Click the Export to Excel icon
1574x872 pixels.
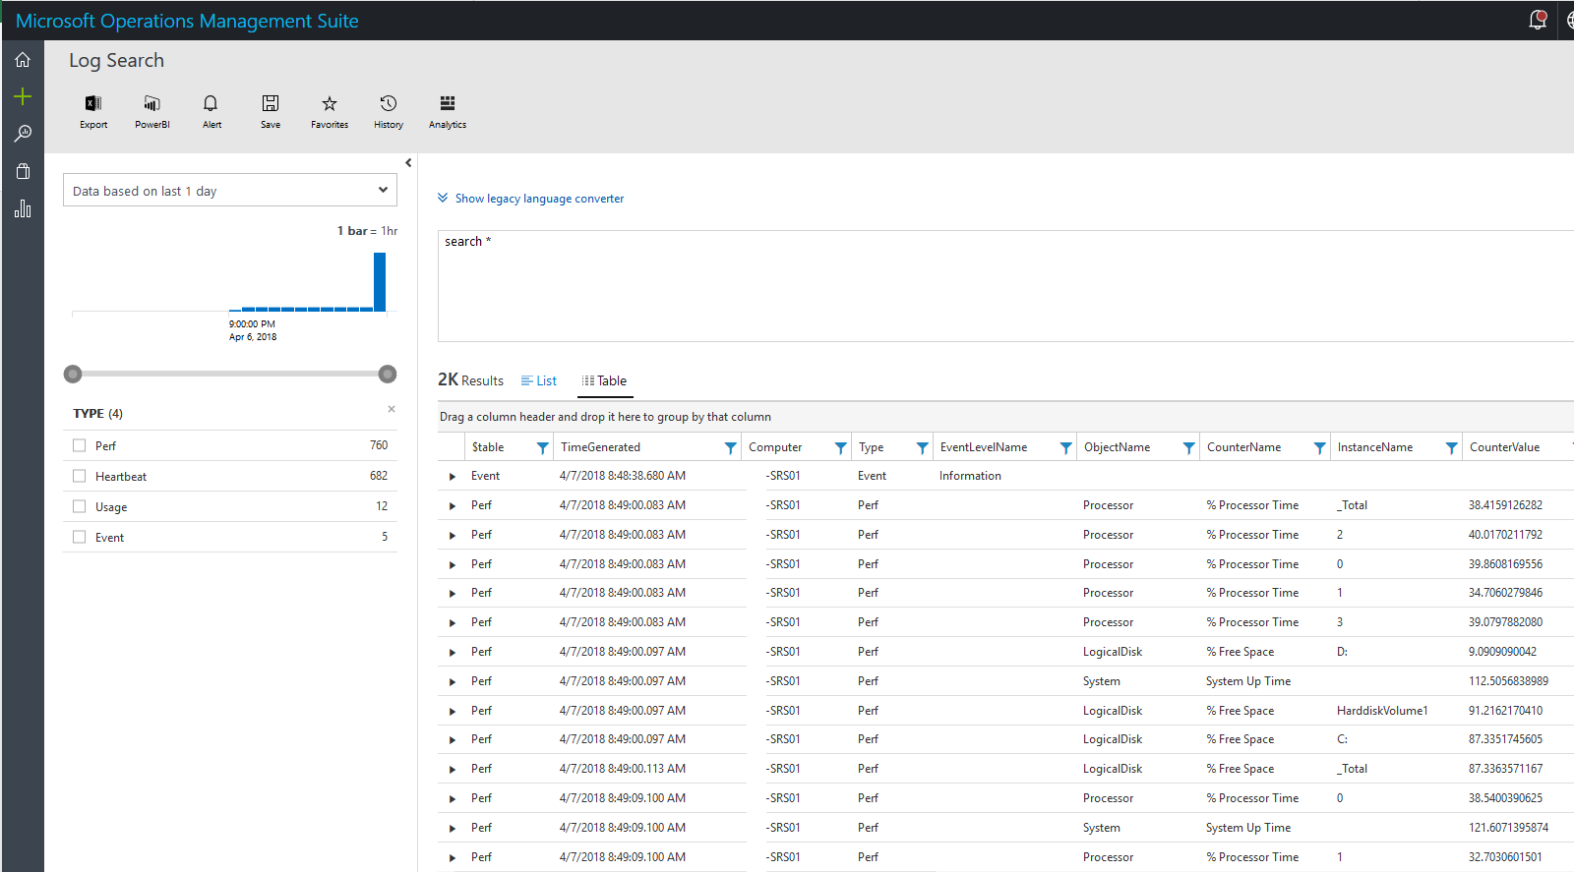93,103
